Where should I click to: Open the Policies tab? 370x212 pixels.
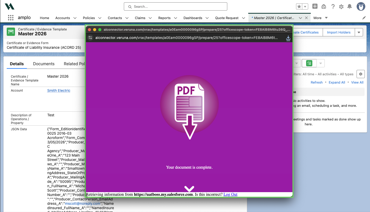(89, 18)
